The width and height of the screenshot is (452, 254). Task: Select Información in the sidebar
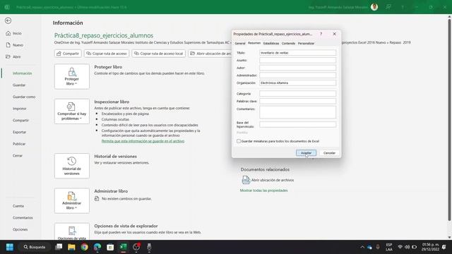(x=22, y=73)
